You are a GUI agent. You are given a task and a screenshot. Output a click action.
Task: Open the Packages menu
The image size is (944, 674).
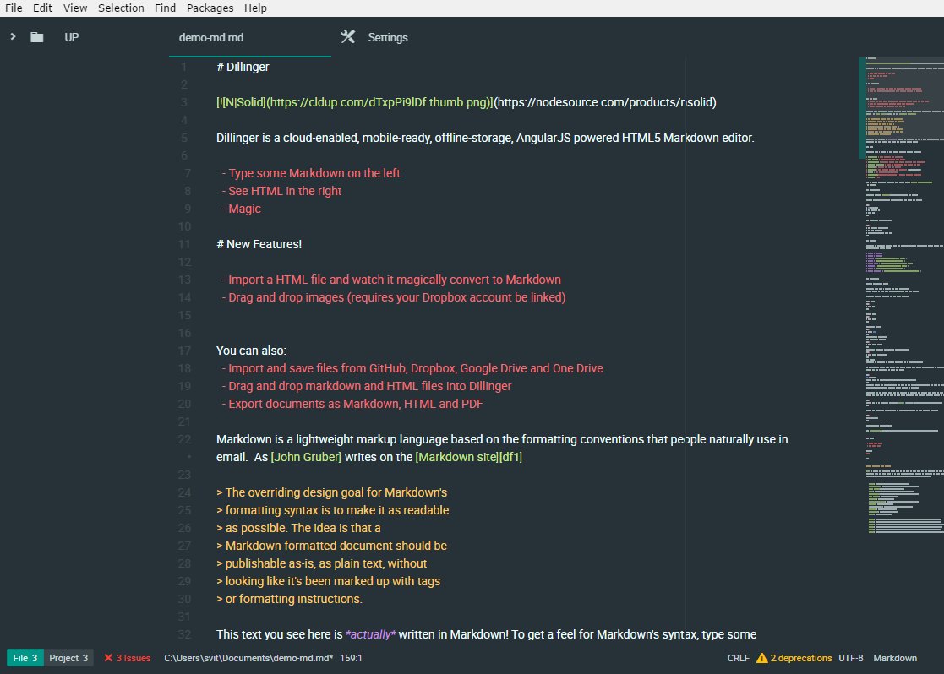pyautogui.click(x=210, y=8)
